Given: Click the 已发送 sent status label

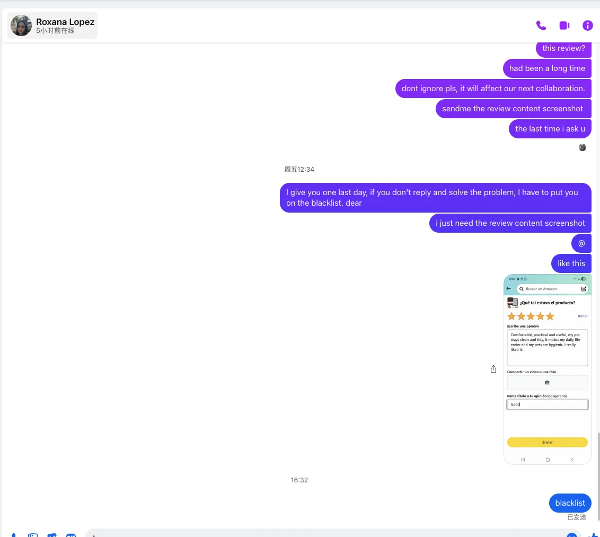Looking at the screenshot, I should pos(576,517).
